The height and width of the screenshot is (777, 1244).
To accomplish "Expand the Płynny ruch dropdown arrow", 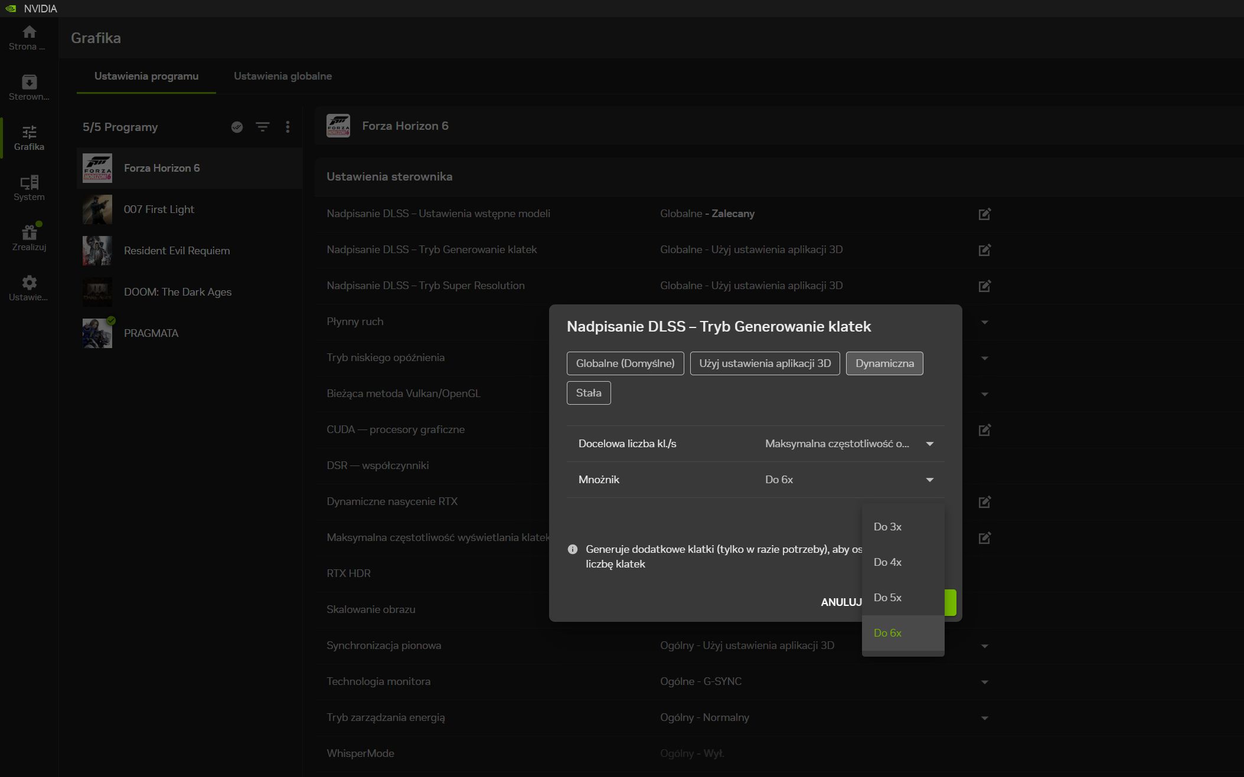I will click(984, 322).
